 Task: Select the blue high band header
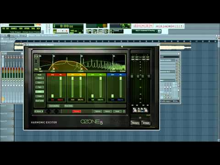(116, 75)
